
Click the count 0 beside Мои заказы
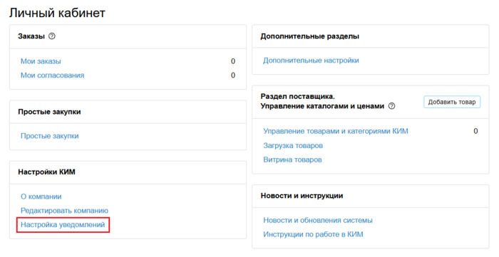233,61
